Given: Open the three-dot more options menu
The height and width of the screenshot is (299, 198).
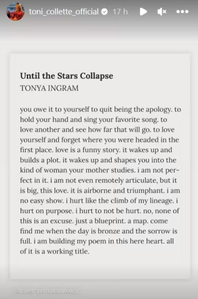Looking at the screenshot, I should (x=182, y=12).
